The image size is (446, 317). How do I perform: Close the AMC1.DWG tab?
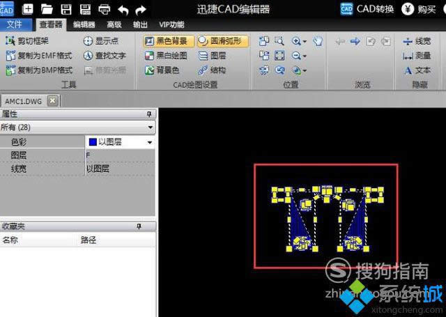53,100
